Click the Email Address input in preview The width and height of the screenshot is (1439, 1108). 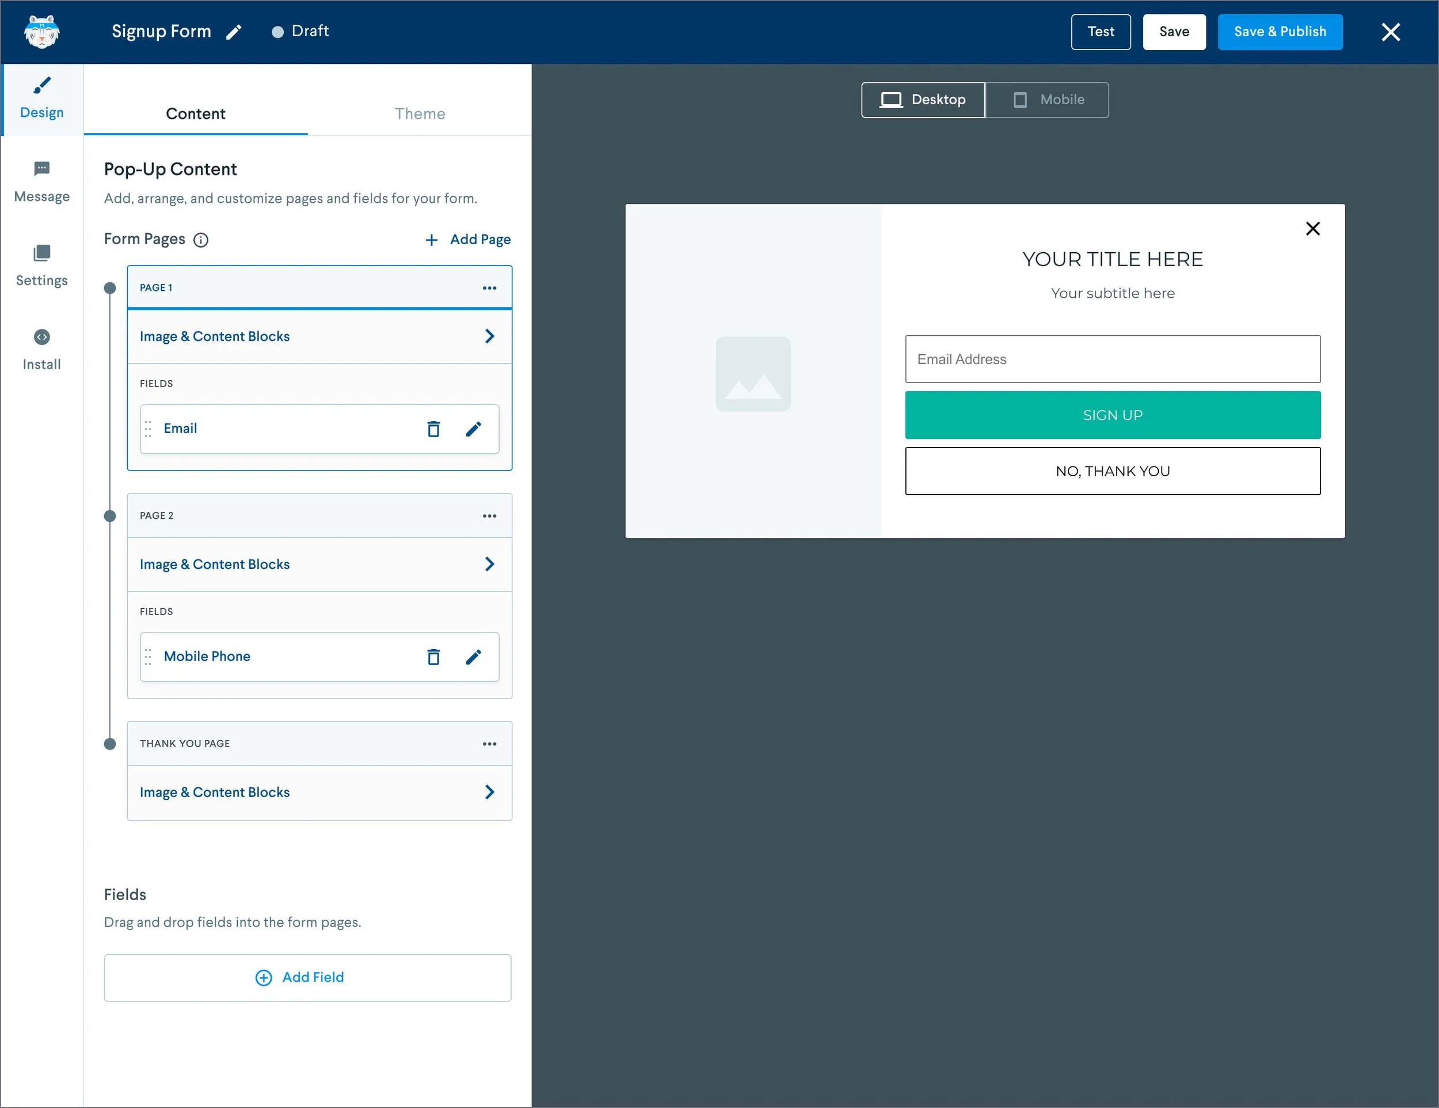coord(1112,359)
